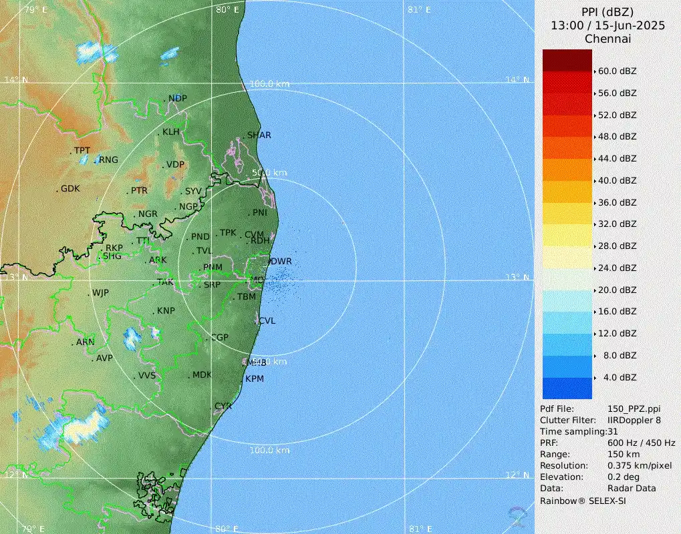Viewport: 681px width, 534px height.
Task: Select the 'SHAR' station label on the coast
Action: pyautogui.click(x=259, y=136)
